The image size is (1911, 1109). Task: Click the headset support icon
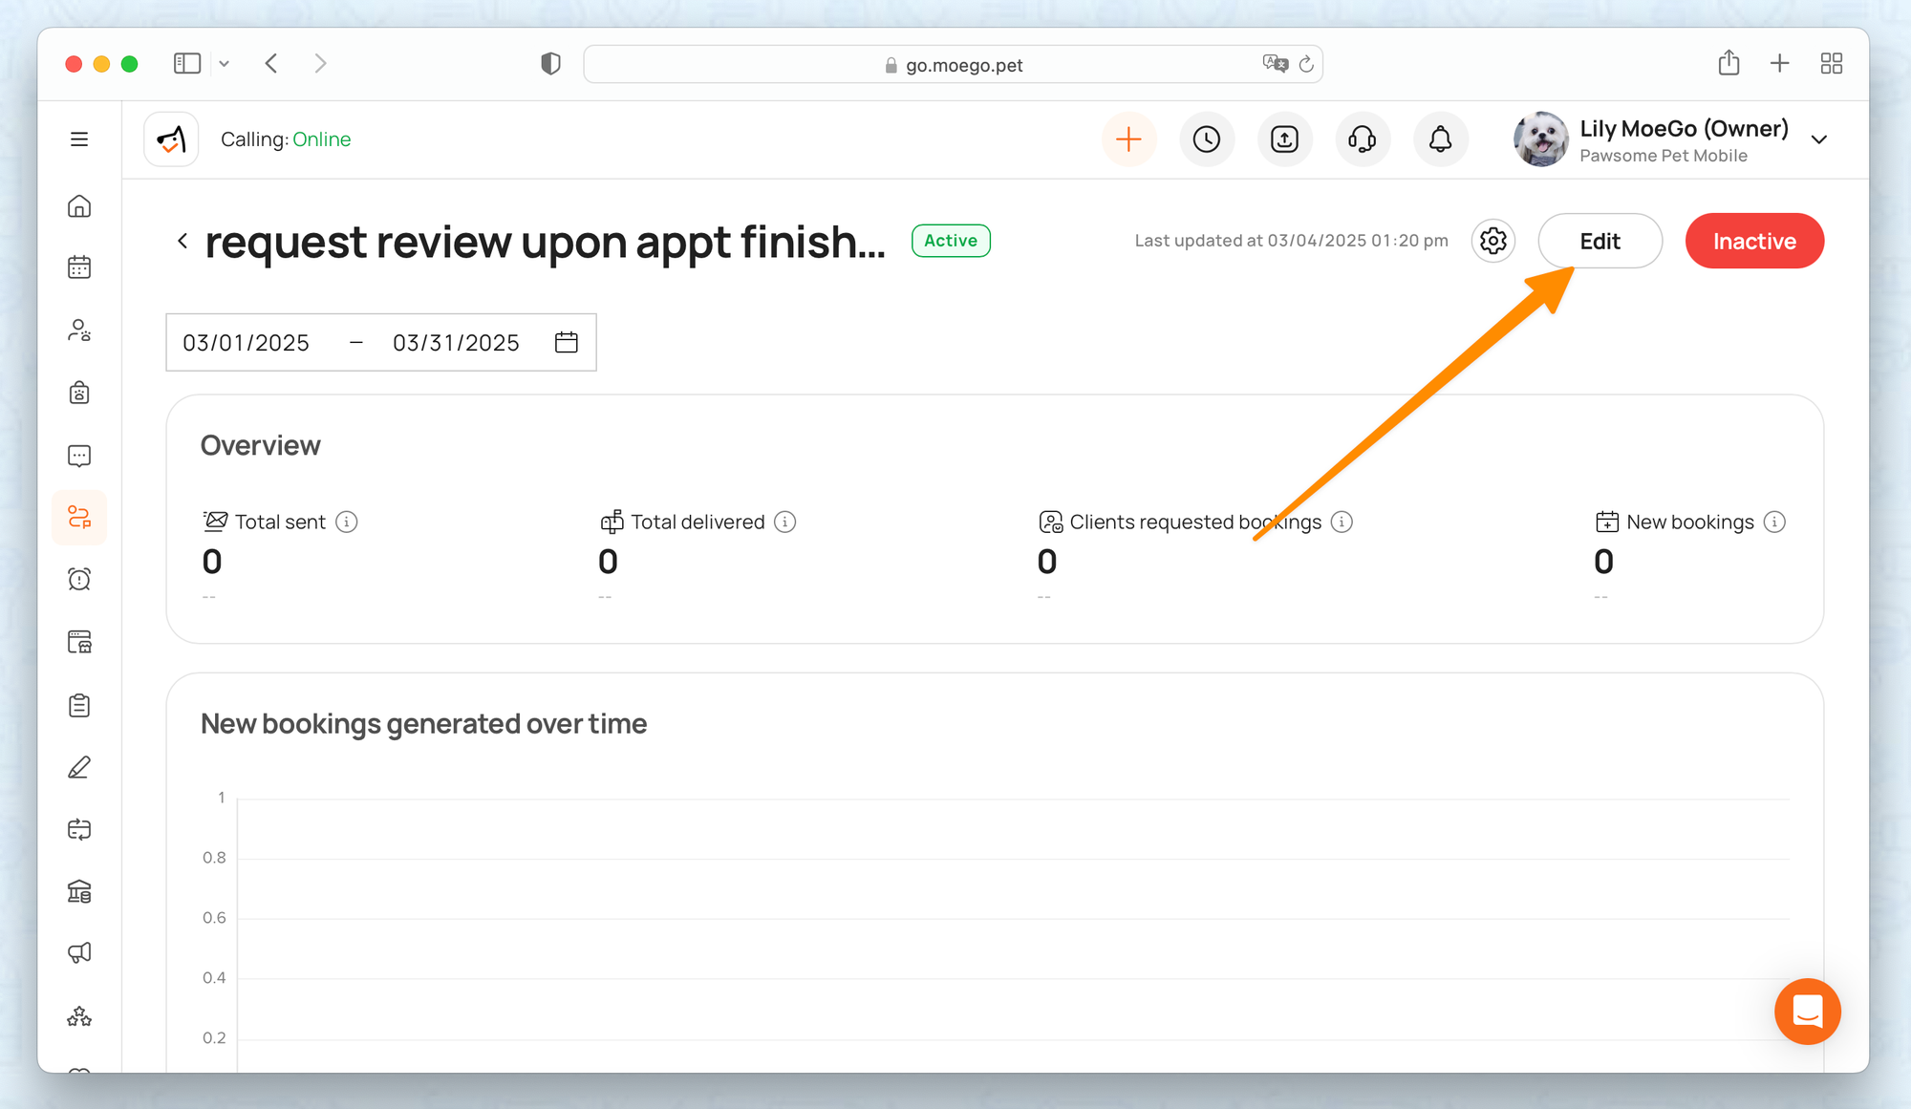pyautogui.click(x=1362, y=139)
